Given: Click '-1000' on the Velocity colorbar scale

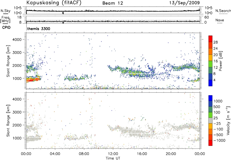Looking at the screenshot, I should pos(219,140).
